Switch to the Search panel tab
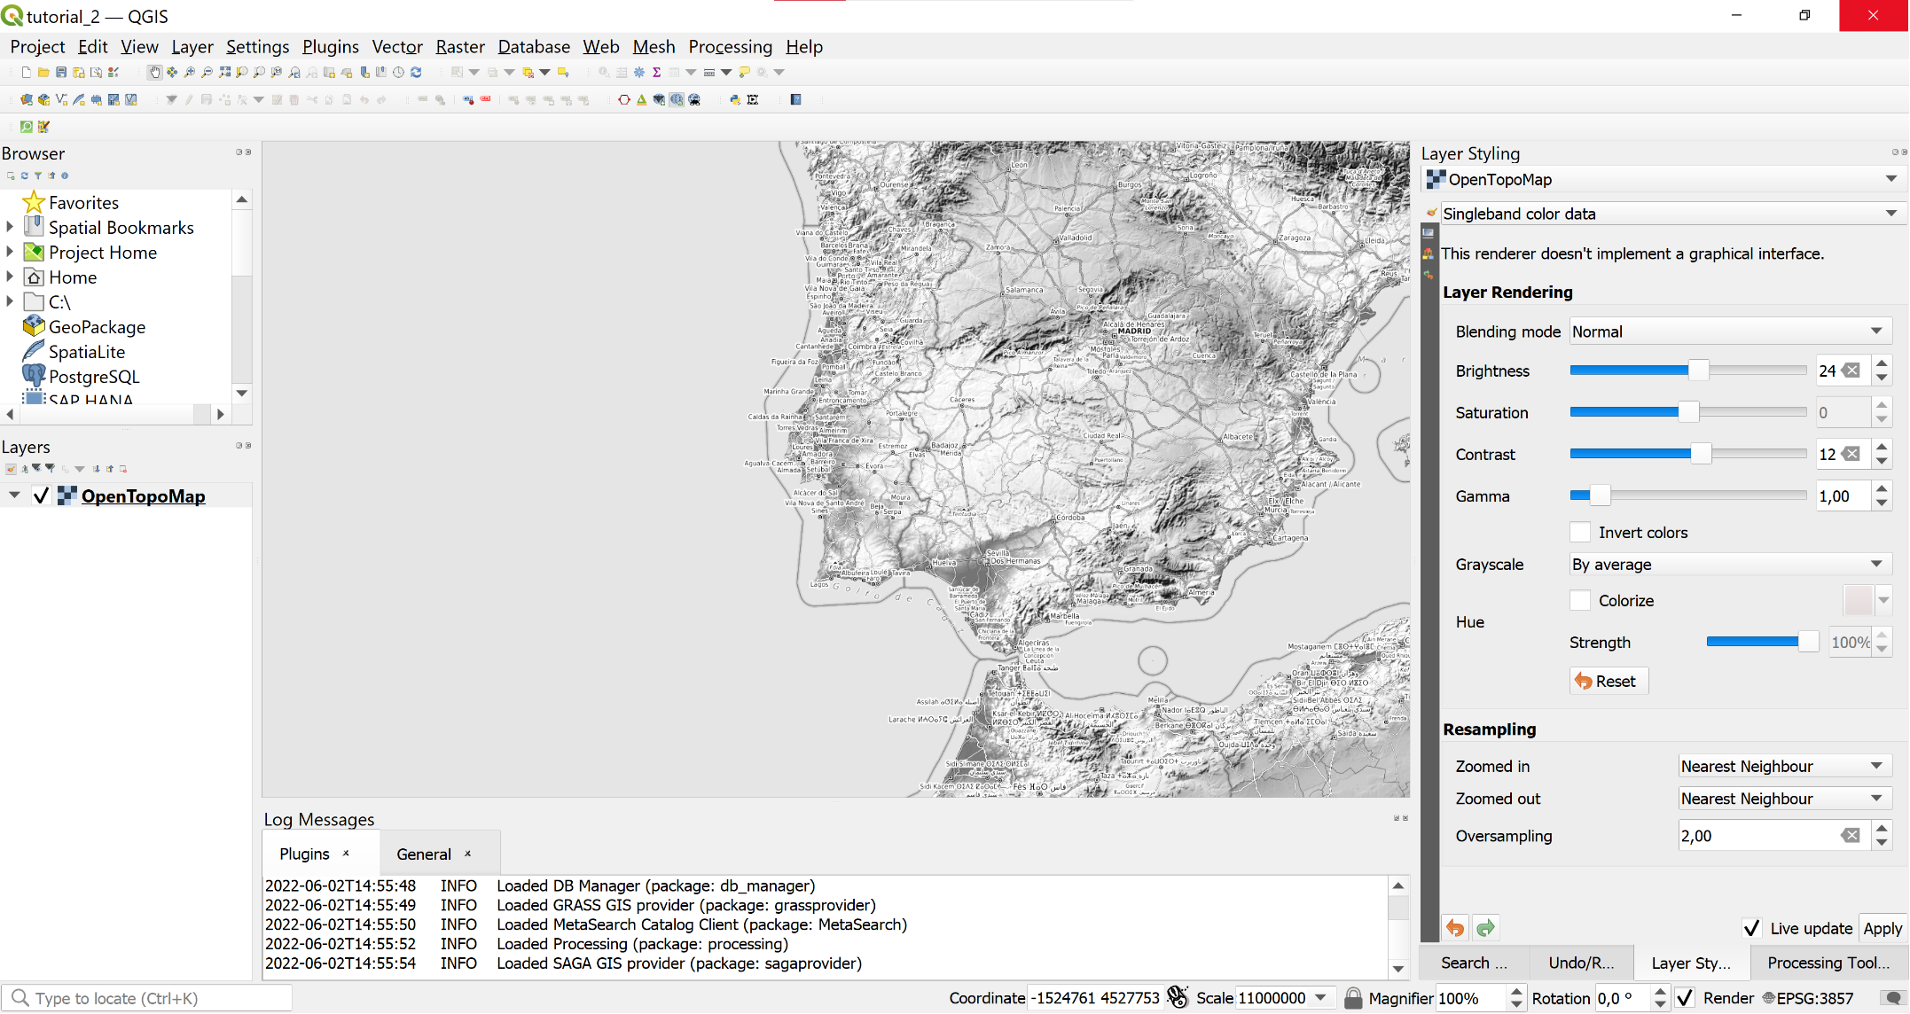Viewport: 1910px width, 1014px height. point(1474,963)
